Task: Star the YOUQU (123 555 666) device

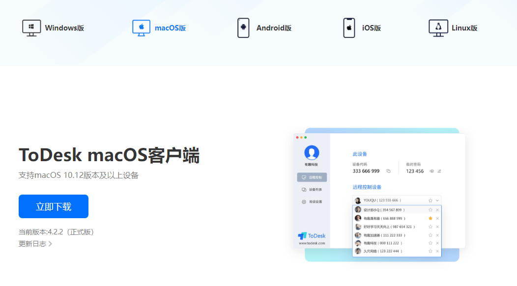Action: pos(431,200)
